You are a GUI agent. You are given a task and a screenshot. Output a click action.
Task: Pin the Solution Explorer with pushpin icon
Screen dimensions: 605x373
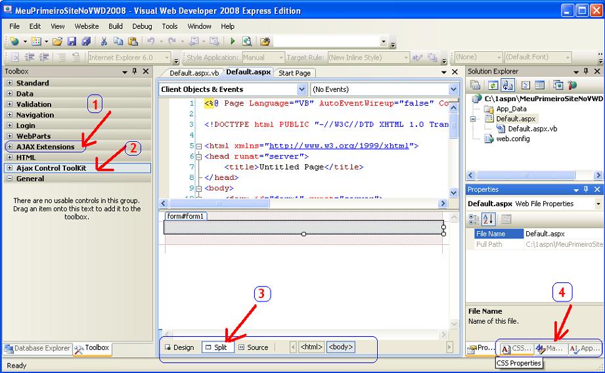[x=586, y=72]
